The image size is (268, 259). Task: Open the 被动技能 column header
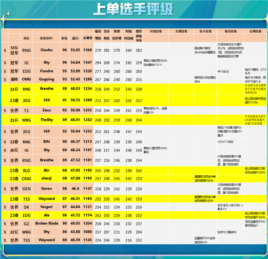[x=230, y=31]
